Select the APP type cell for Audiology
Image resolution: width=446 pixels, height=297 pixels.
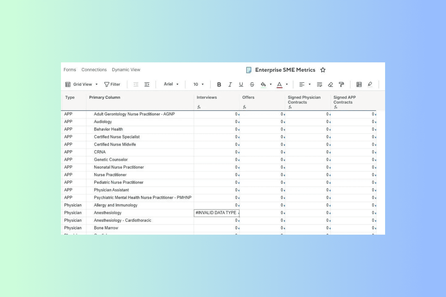[73, 122]
